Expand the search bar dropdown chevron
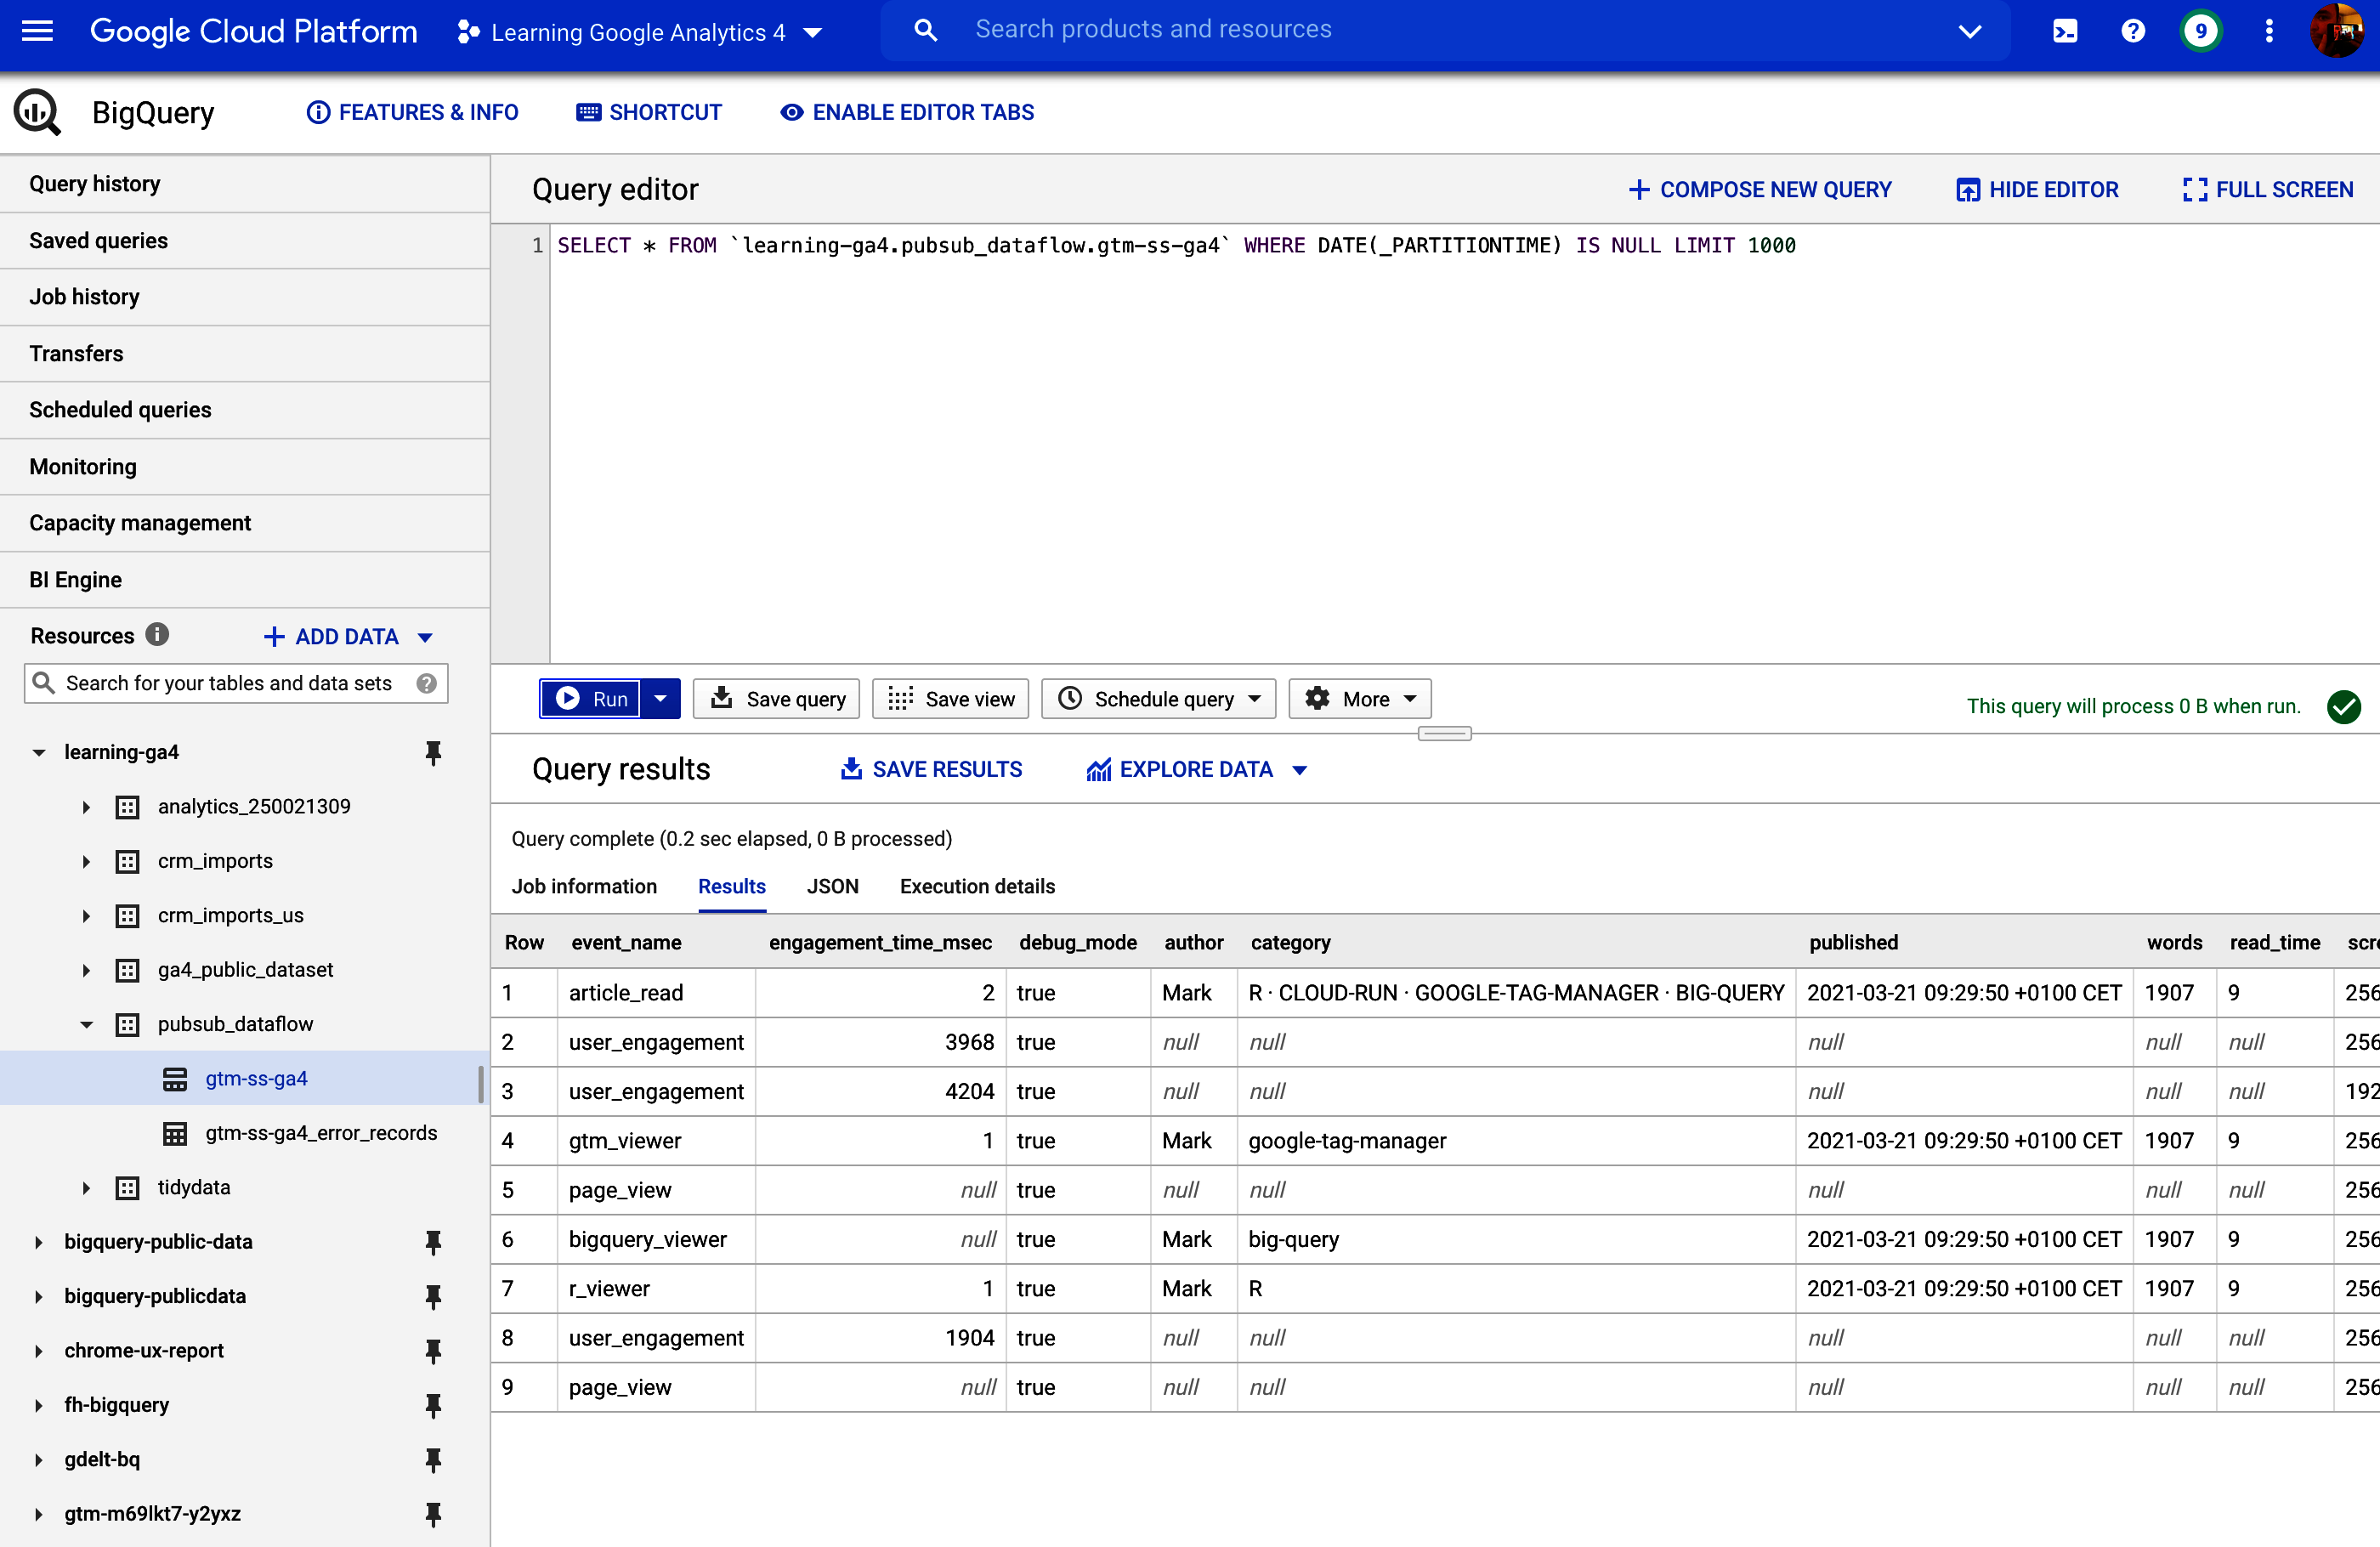This screenshot has height=1547, width=2380. coord(1969,31)
